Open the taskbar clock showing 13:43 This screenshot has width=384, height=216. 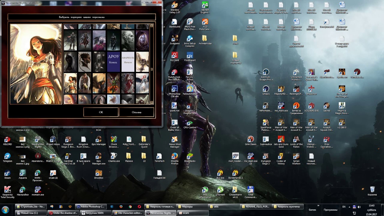(371, 210)
